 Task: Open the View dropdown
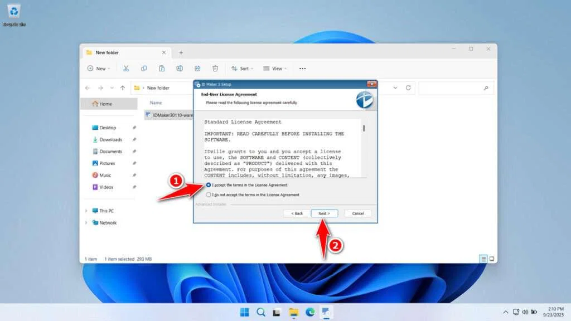pos(274,68)
